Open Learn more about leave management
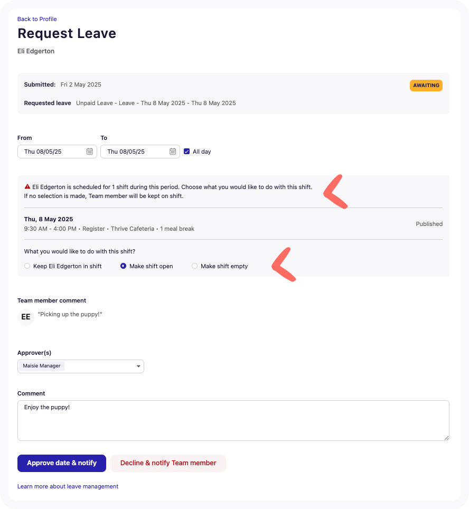Screen dimensions: 469x509 click(x=68, y=486)
